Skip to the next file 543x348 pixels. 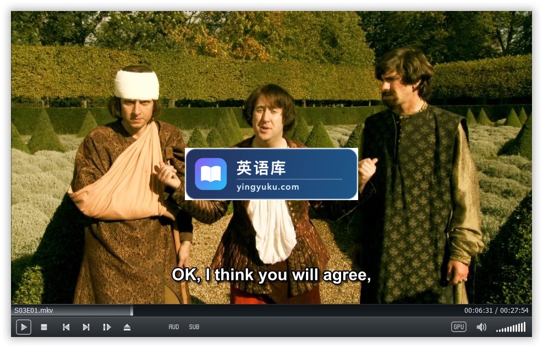(86, 327)
